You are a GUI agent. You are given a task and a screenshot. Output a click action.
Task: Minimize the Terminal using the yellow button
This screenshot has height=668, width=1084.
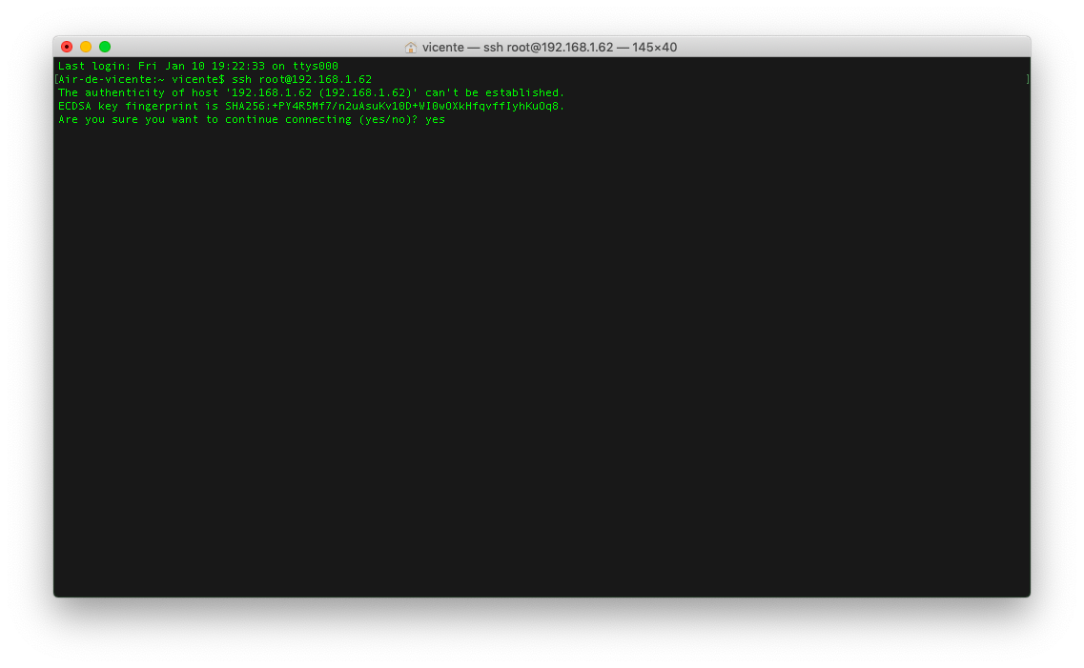coord(86,47)
